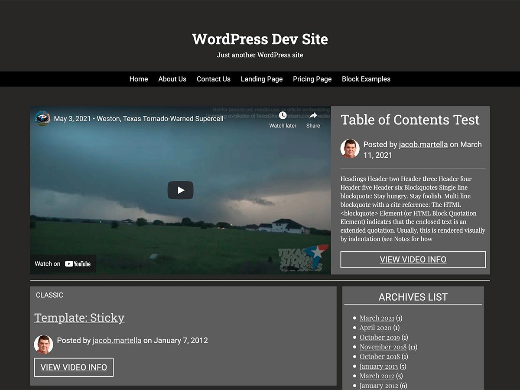This screenshot has height=390, width=520.
Task: Click VIEW VIDEO INFO under Table of Contents Test
Action: click(413, 259)
